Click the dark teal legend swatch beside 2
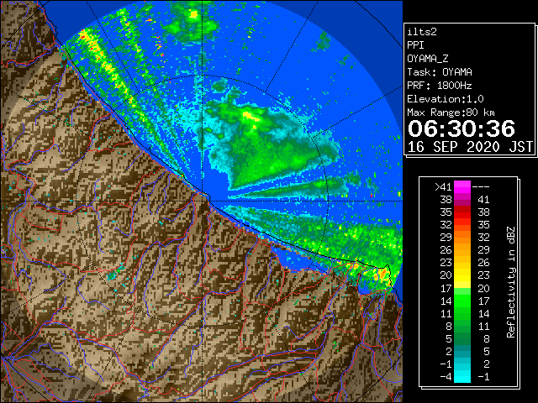This screenshot has height=403, width=538. [x=462, y=351]
